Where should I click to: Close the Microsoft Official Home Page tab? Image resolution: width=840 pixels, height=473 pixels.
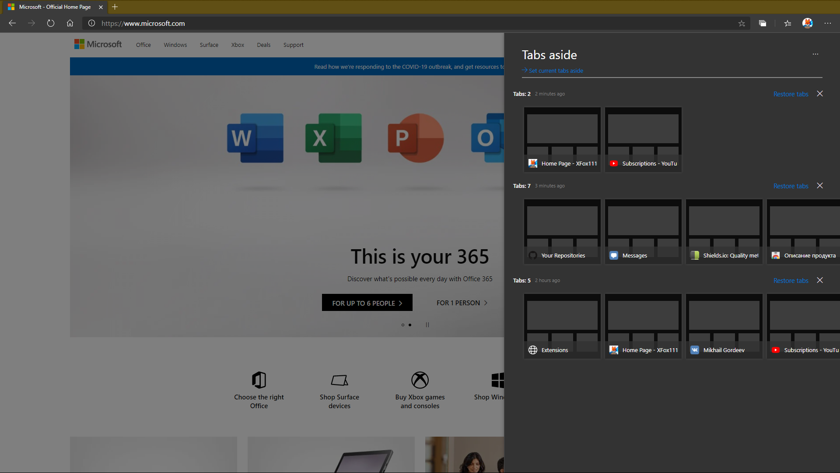coord(101,7)
